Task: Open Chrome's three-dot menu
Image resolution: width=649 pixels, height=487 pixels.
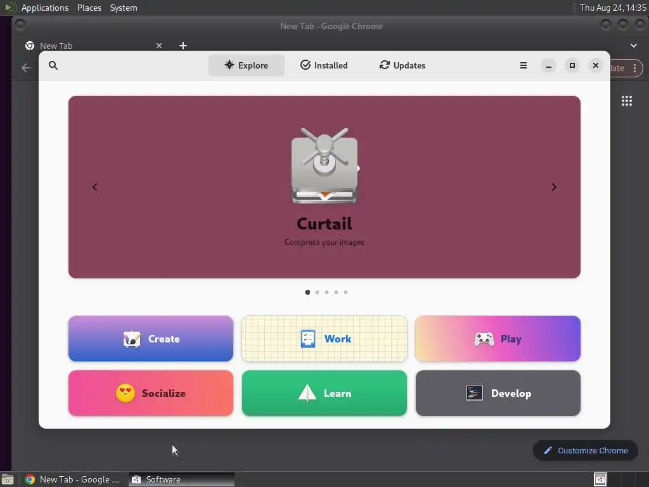Action: click(634, 68)
